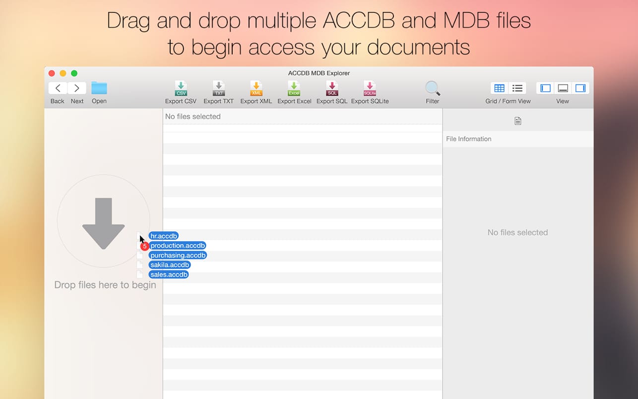Image resolution: width=638 pixels, height=399 pixels.
Task: Toggle the left sidebar panel visibility
Action: (x=545, y=88)
